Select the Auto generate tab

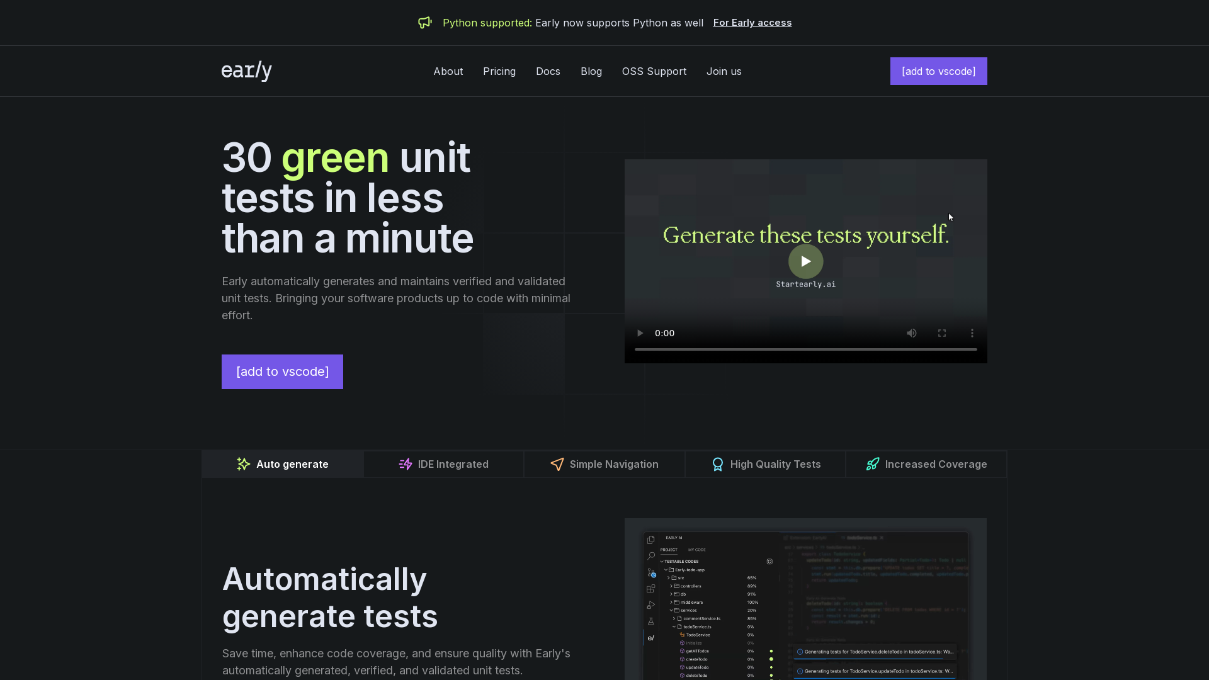[283, 464]
